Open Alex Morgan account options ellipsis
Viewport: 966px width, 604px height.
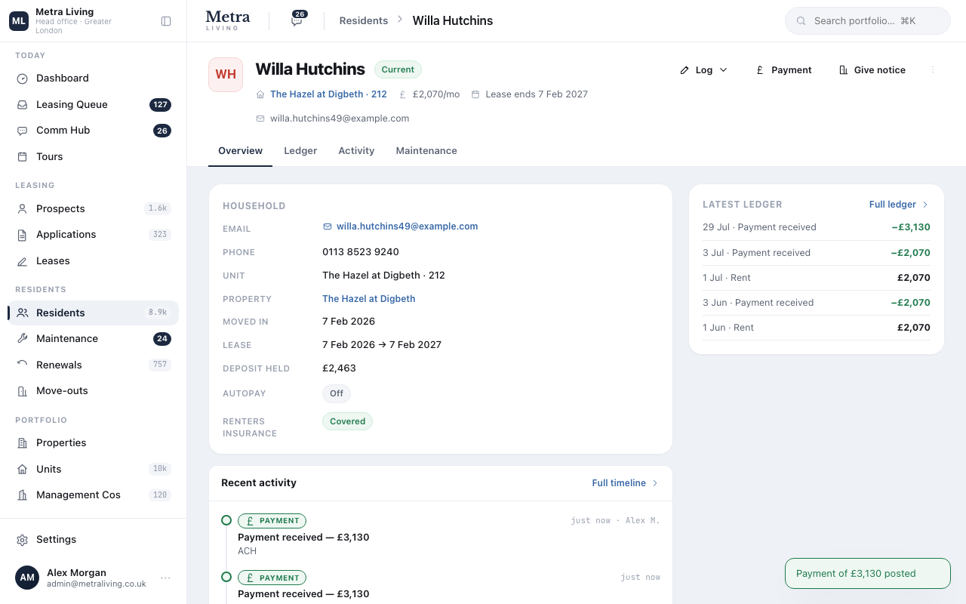pos(165,578)
